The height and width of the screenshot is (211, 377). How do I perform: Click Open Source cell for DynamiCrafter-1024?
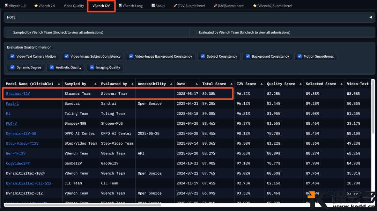149,173
